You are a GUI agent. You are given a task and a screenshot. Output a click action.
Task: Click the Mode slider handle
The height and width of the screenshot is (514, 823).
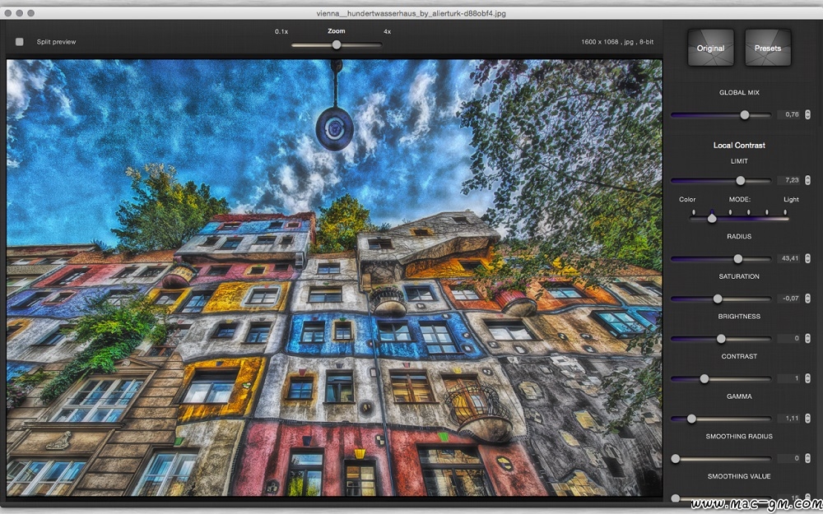pos(712,218)
